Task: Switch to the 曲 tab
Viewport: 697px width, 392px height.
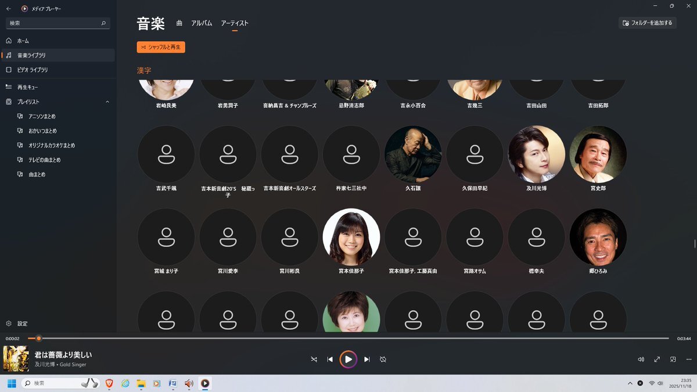Action: click(179, 23)
